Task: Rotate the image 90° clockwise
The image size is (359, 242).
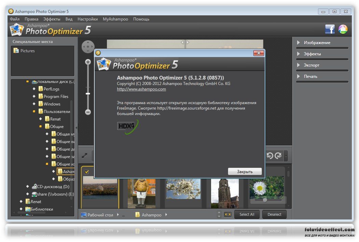Action: click(x=278, y=156)
